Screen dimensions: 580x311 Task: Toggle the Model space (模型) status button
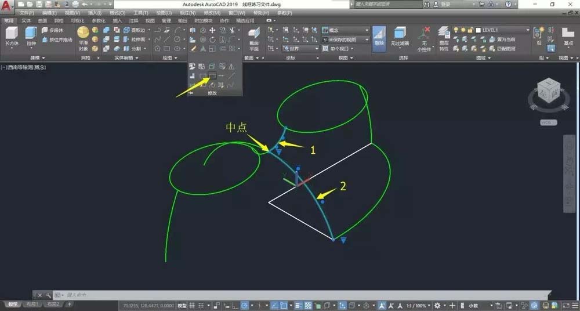pos(182,306)
